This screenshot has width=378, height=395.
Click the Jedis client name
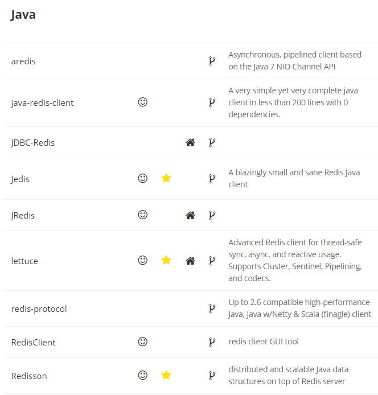tap(20, 179)
